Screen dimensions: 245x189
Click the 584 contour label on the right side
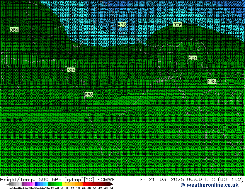[193, 58]
